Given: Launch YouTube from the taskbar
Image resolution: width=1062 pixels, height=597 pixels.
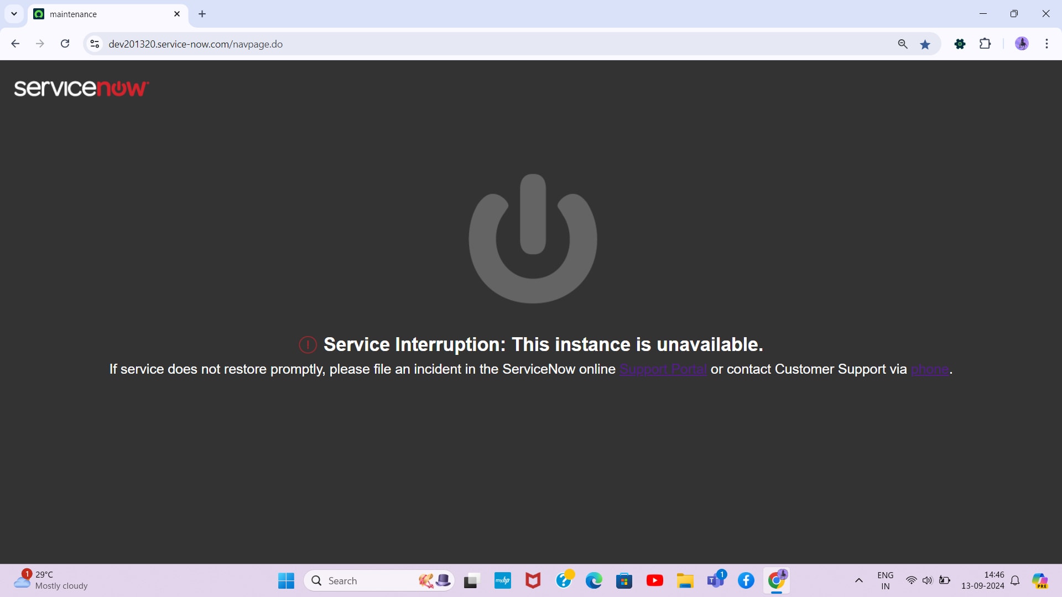Looking at the screenshot, I should (x=655, y=580).
